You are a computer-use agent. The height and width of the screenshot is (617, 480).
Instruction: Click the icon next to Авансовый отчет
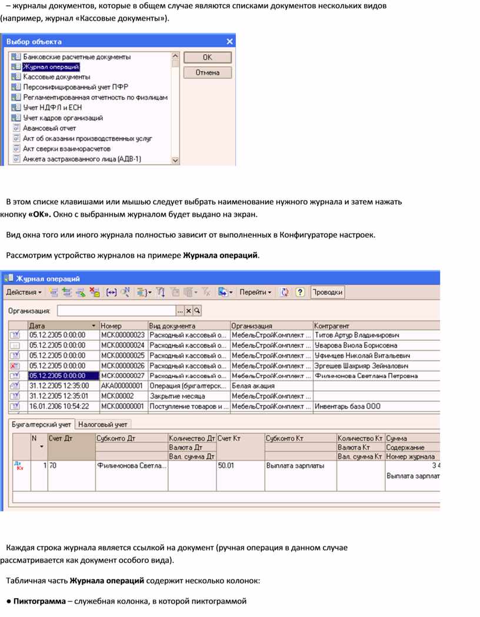click(x=16, y=128)
